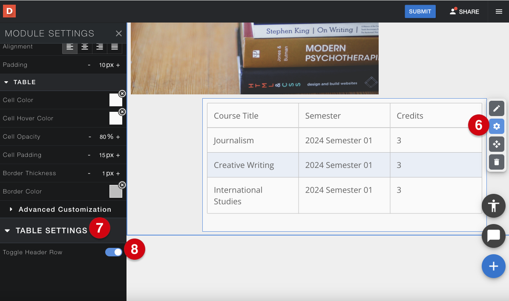The width and height of the screenshot is (509, 301).
Task: Open the comments bubble icon
Action: pyautogui.click(x=493, y=236)
